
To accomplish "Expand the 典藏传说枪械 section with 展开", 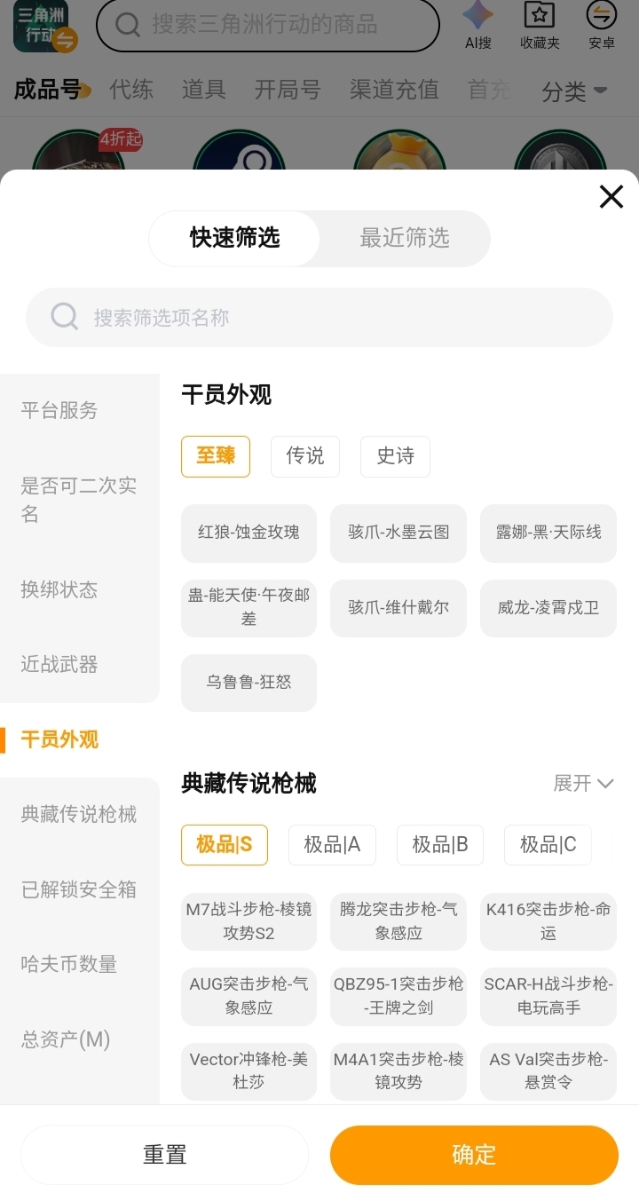I will pyautogui.click(x=583, y=783).
